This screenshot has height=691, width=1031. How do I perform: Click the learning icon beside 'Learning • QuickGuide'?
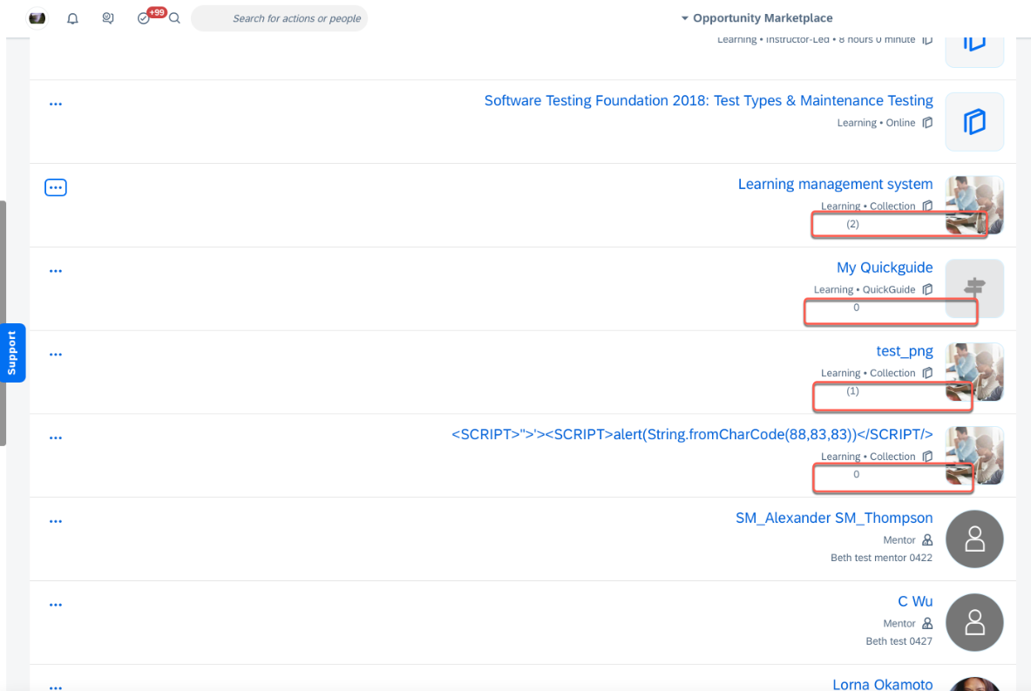(927, 290)
